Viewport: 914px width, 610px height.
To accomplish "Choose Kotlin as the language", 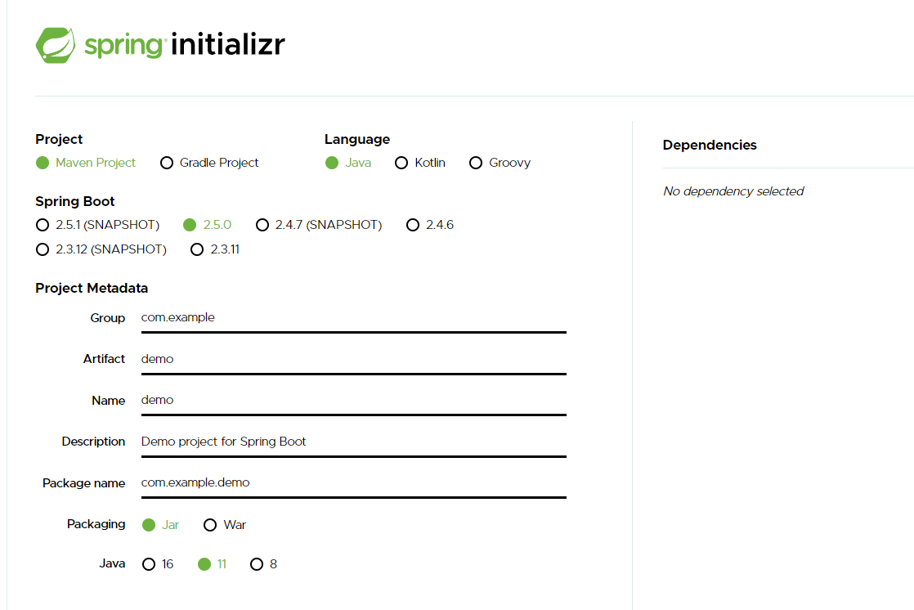I will pyautogui.click(x=401, y=163).
